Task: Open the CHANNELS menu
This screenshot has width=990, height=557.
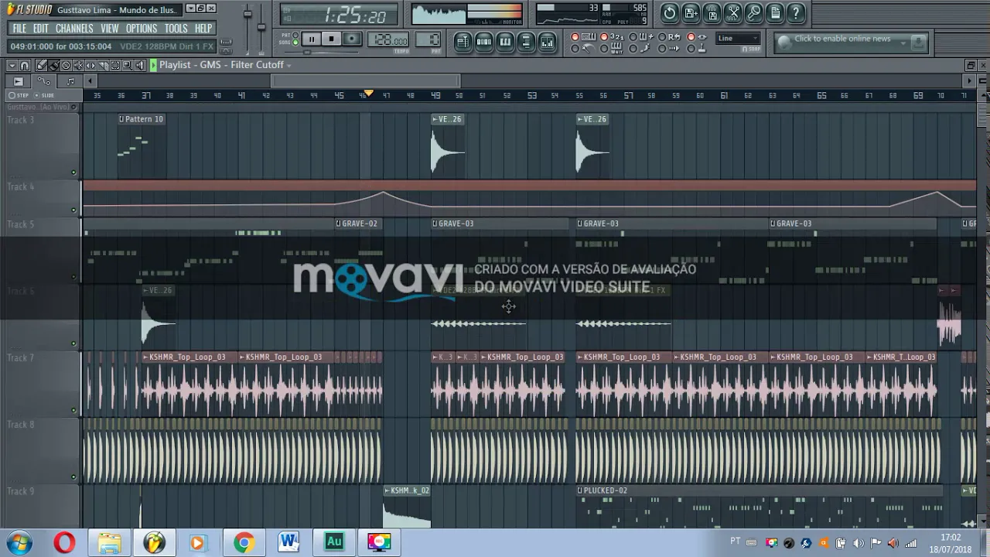Action: click(x=74, y=29)
